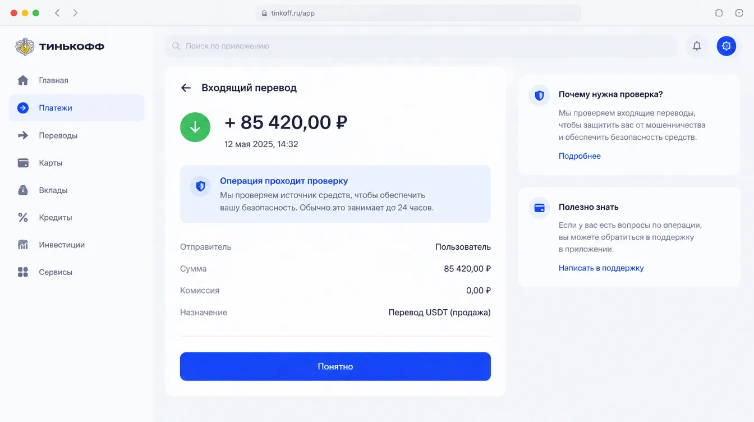Click the "Полезно знать" heading

tap(589, 207)
